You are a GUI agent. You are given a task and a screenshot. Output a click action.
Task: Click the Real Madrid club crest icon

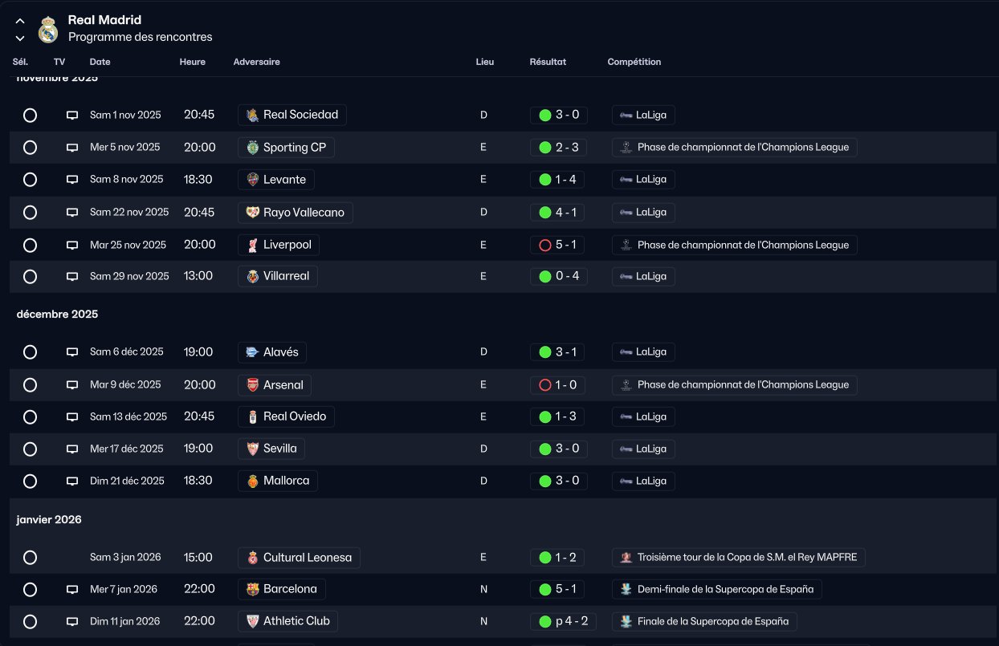48,30
